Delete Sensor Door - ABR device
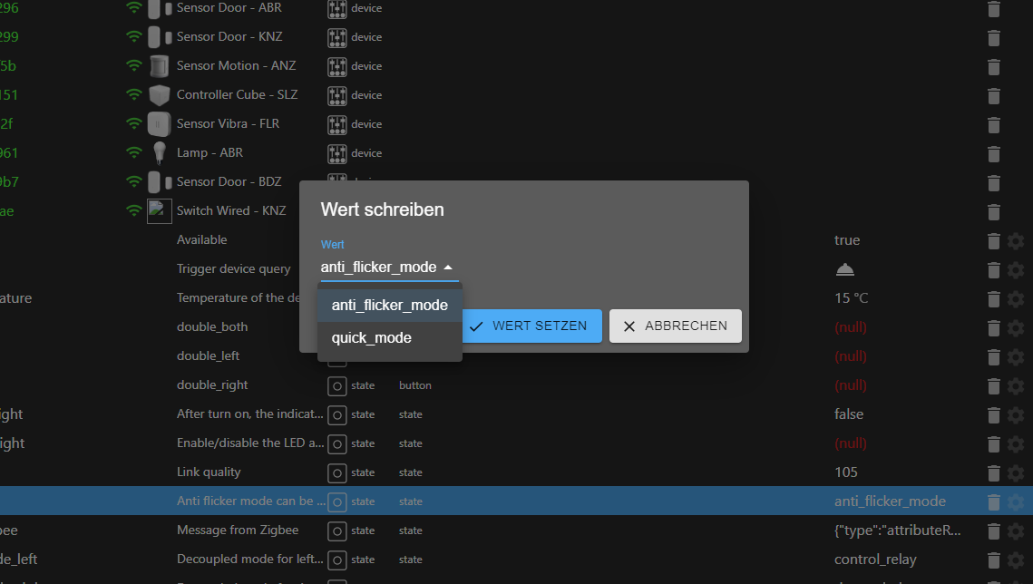Viewport: 1033px width, 584px height. click(994, 8)
